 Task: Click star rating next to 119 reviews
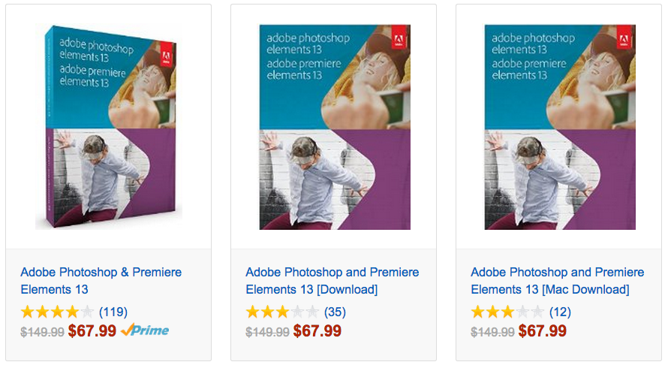(57, 312)
